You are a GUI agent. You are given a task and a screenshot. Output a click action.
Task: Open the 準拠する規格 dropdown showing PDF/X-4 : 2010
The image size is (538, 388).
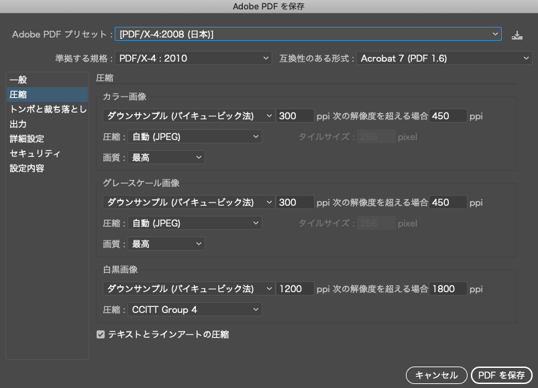point(193,58)
